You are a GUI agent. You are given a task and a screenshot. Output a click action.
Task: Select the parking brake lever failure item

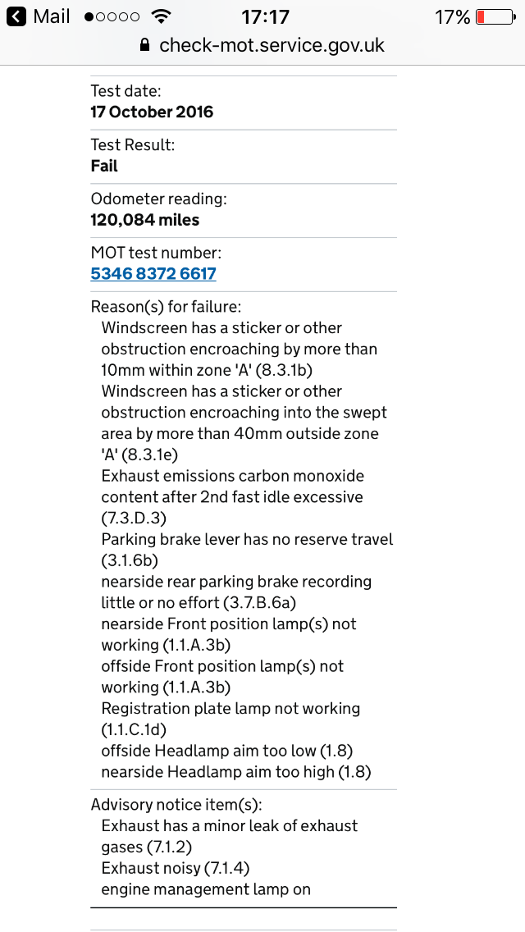248,550
